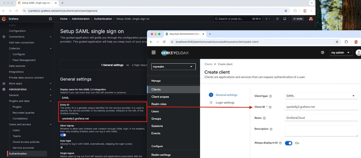This screenshot has width=361, height=158.
Task: Open Data sources in Grafana sidebar
Action: coord(17,66)
